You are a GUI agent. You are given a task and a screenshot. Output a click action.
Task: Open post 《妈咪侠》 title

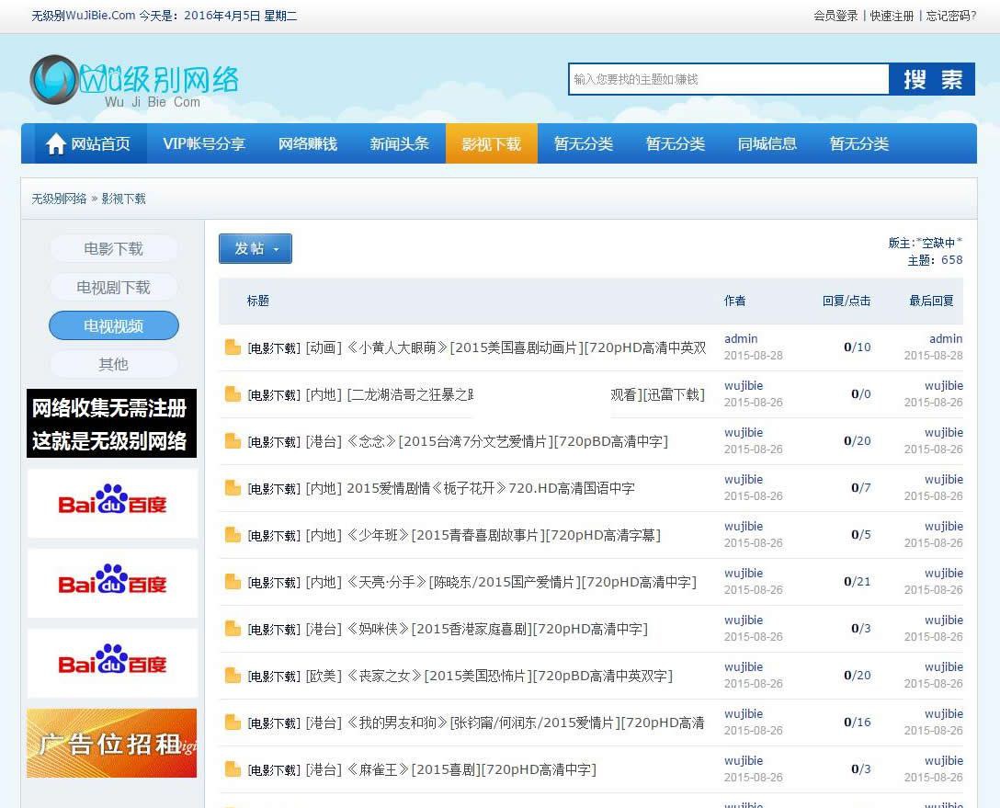pyautogui.click(x=497, y=629)
